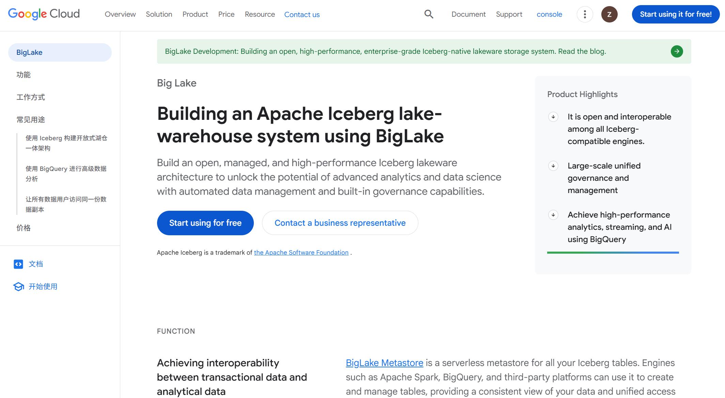The image size is (725, 398).
Task: Open the Product menu item
Action: pos(195,14)
